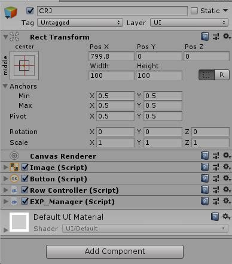The image size is (232, 264).
Task: Open Button (Script) gear settings menu
Action: coord(227,178)
